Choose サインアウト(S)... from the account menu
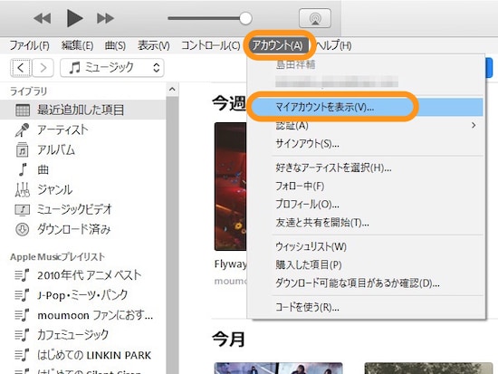The image size is (498, 374). pyautogui.click(x=307, y=144)
